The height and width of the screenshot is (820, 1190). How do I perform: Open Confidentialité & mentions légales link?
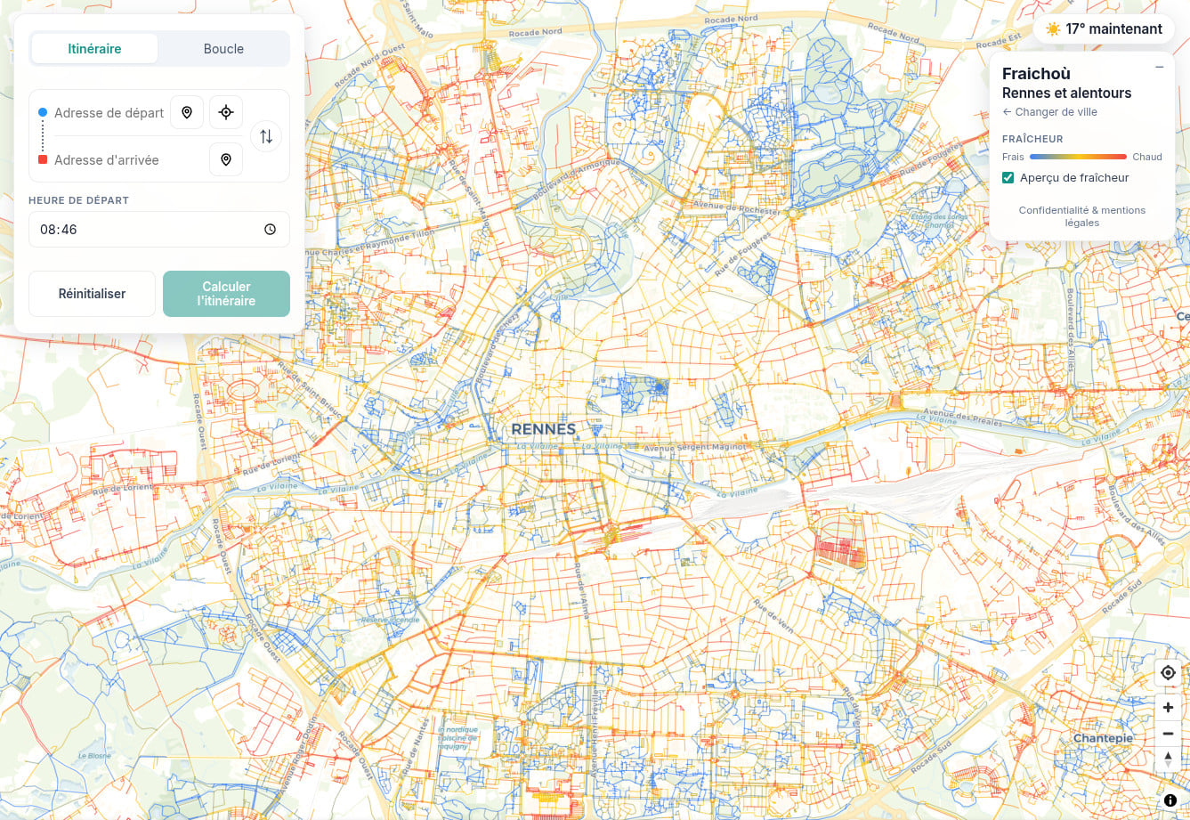coord(1082,216)
